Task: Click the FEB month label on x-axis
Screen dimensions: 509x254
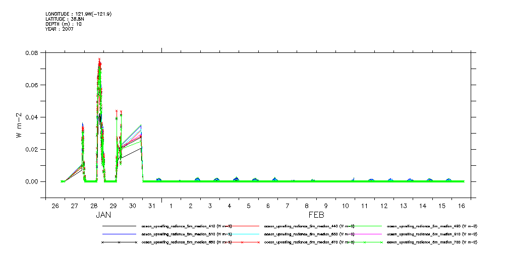Action: click(316, 215)
